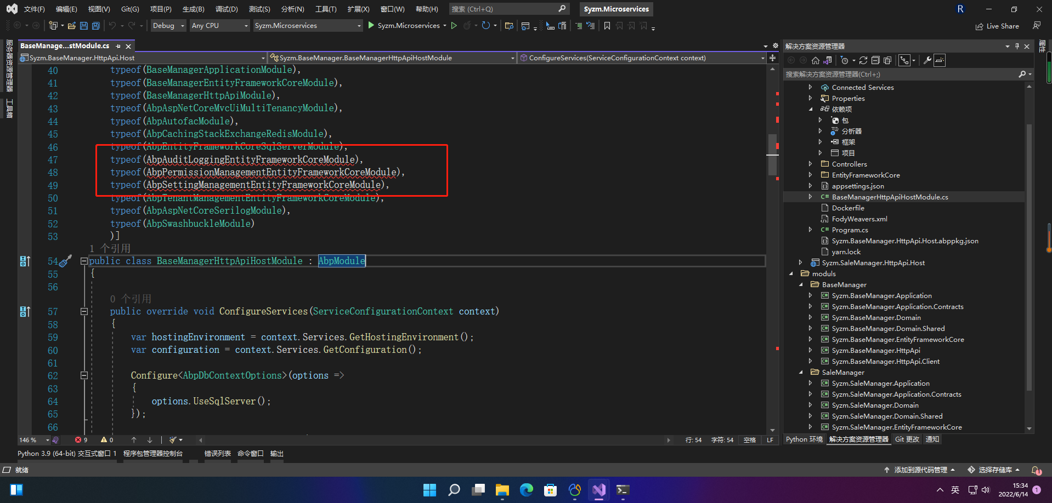Open Properties wrench icon in Solution Explorer

pos(927,61)
